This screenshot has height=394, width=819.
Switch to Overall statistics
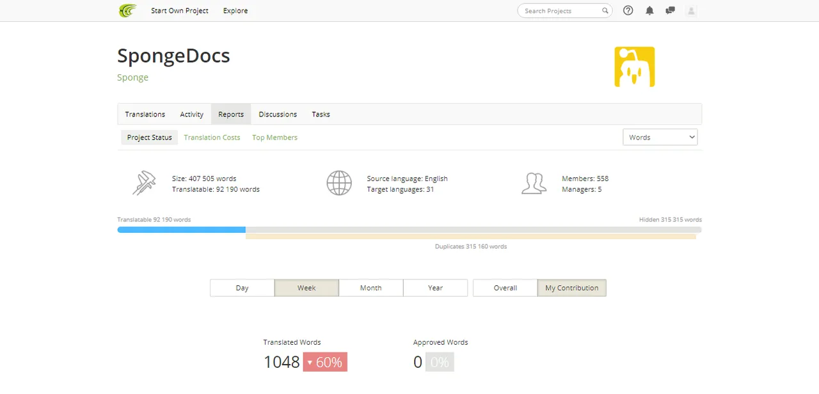[505, 288]
